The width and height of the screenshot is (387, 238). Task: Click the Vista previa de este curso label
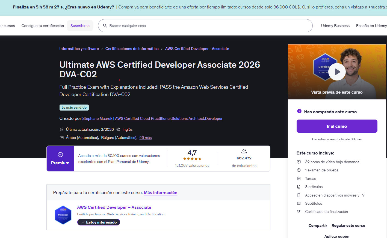click(x=337, y=92)
